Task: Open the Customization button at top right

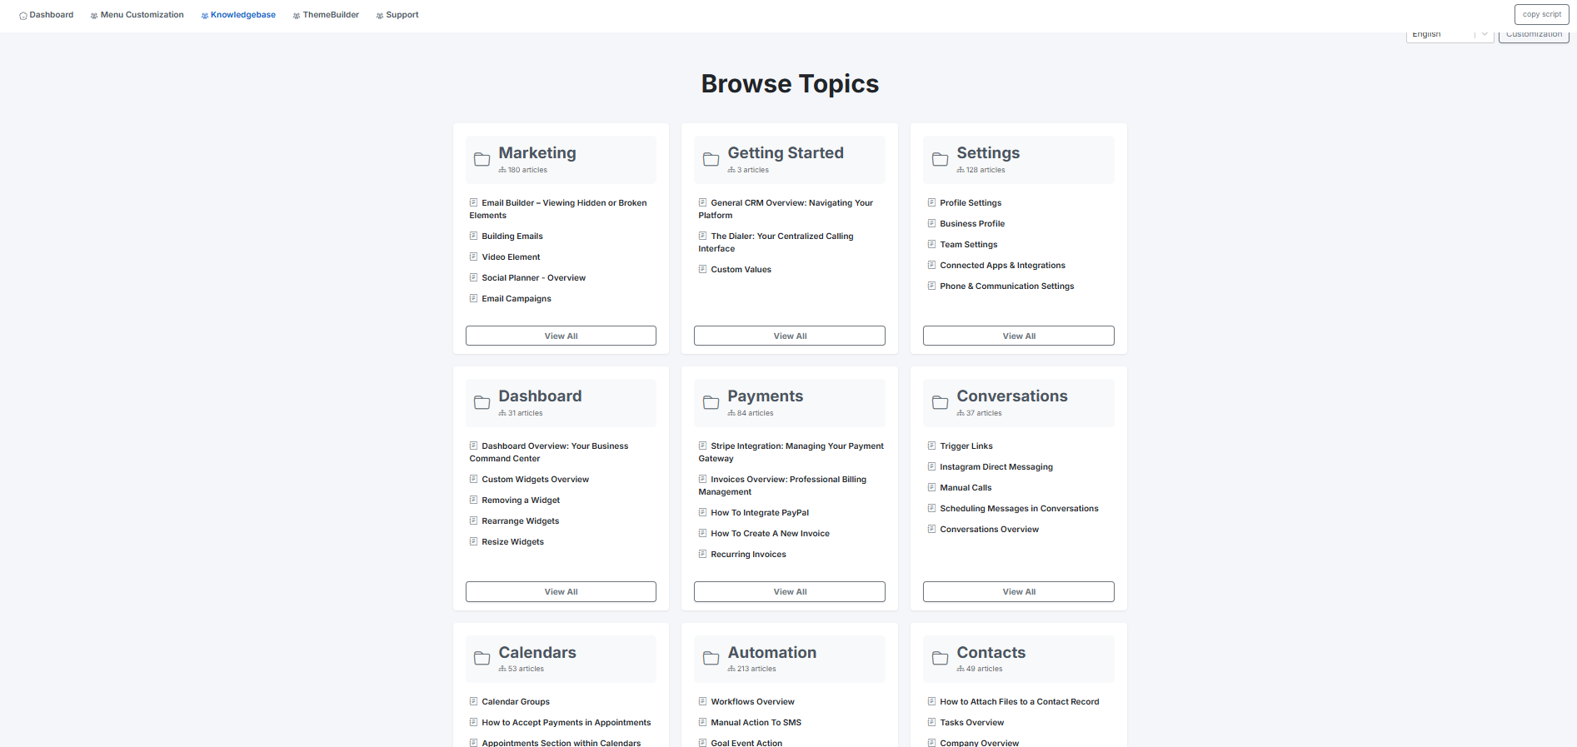Action: point(1533,36)
